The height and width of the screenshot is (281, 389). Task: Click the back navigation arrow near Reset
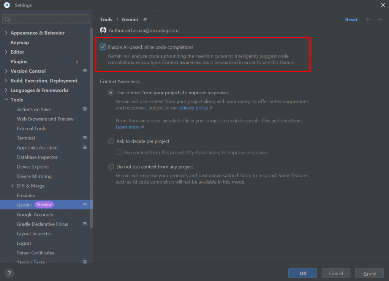tap(368, 19)
